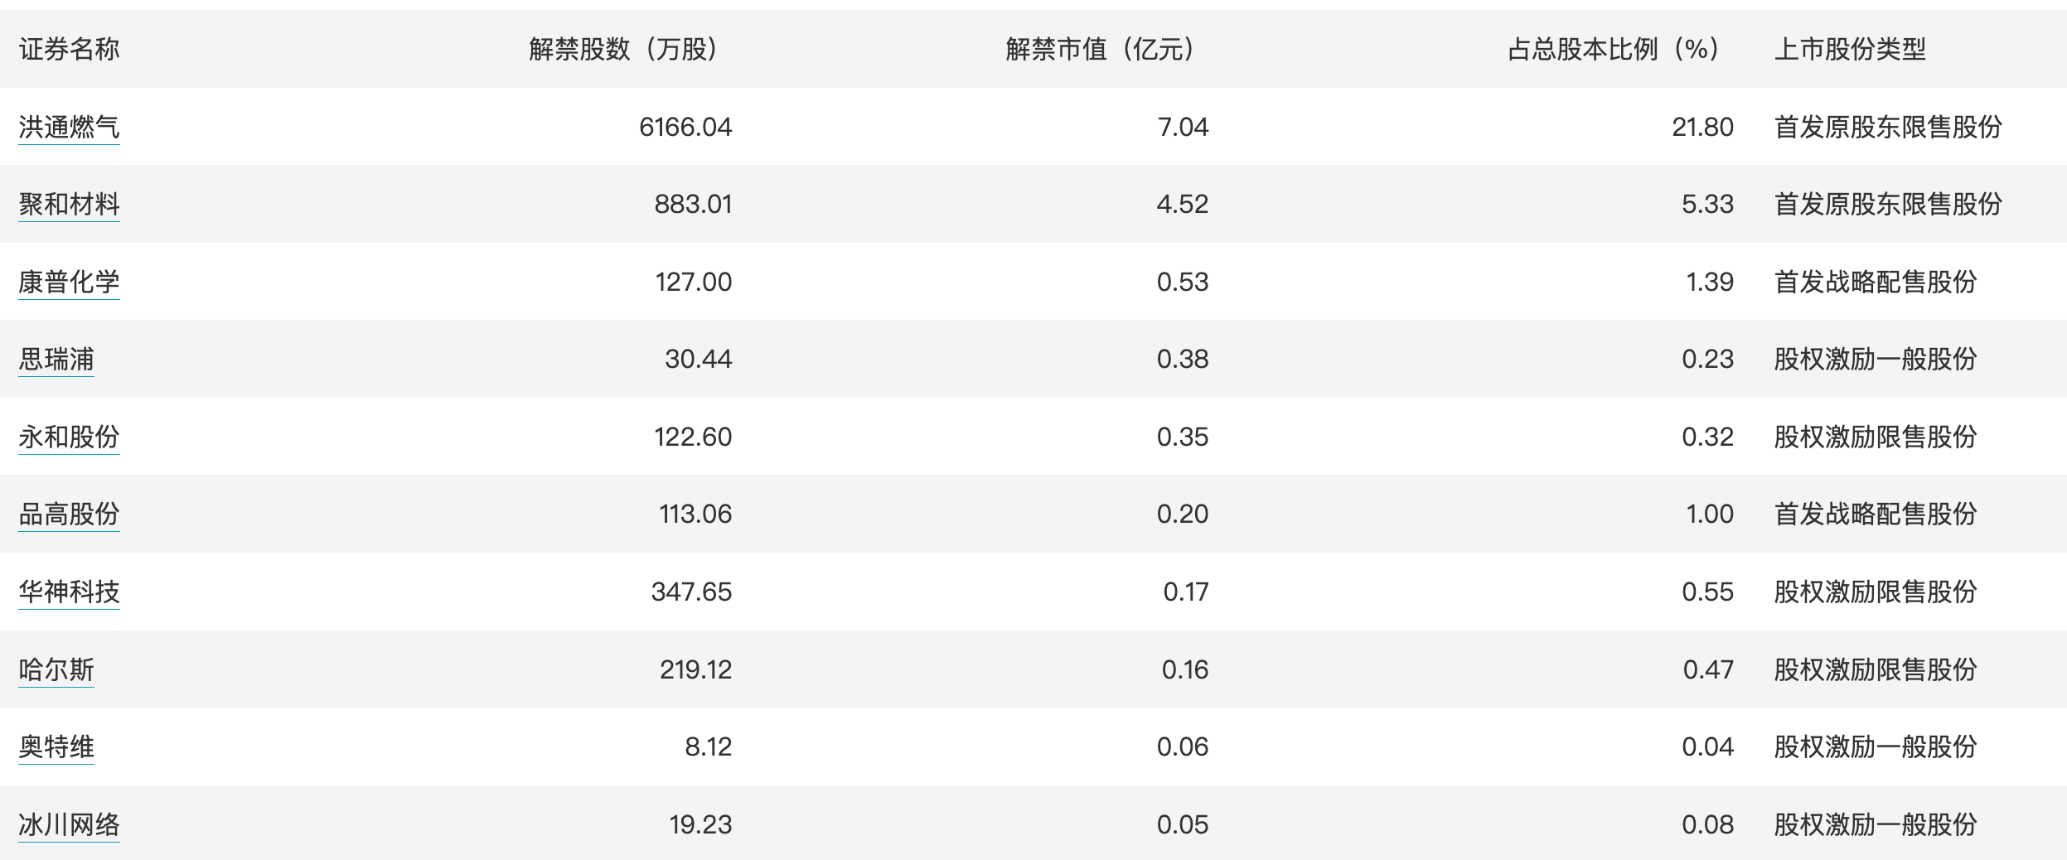Click the 华神科技 security link
Screen dimensions: 2067x860
[x=69, y=592]
